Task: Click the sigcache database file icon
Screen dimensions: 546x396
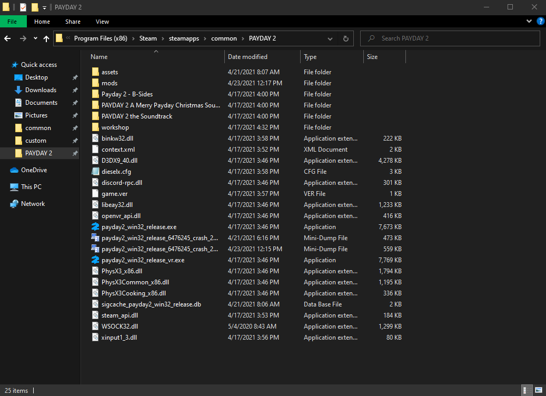Action: [x=95, y=304]
